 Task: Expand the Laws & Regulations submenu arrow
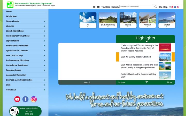45,31
